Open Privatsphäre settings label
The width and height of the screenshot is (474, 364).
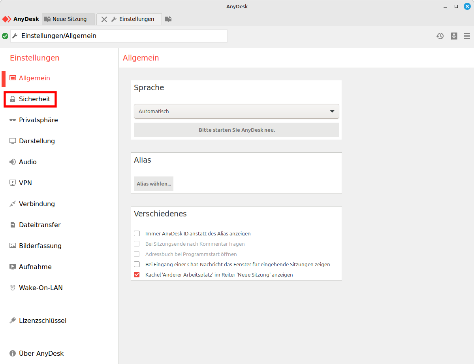click(38, 120)
